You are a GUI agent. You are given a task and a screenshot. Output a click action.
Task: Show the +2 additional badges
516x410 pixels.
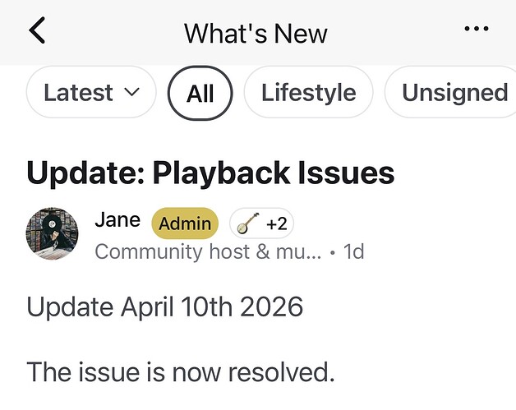click(277, 223)
